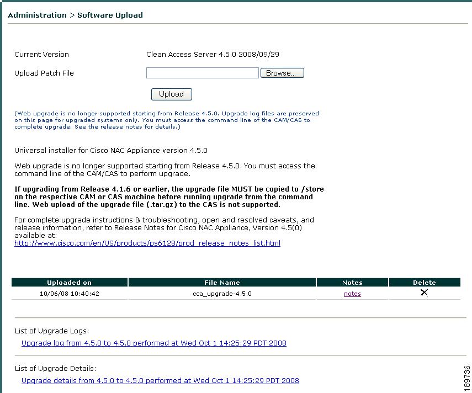
Task: Click the Notes column header
Action: 352,282
